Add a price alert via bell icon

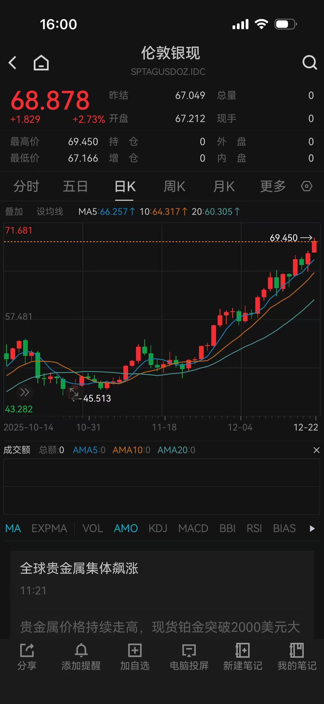click(x=81, y=657)
